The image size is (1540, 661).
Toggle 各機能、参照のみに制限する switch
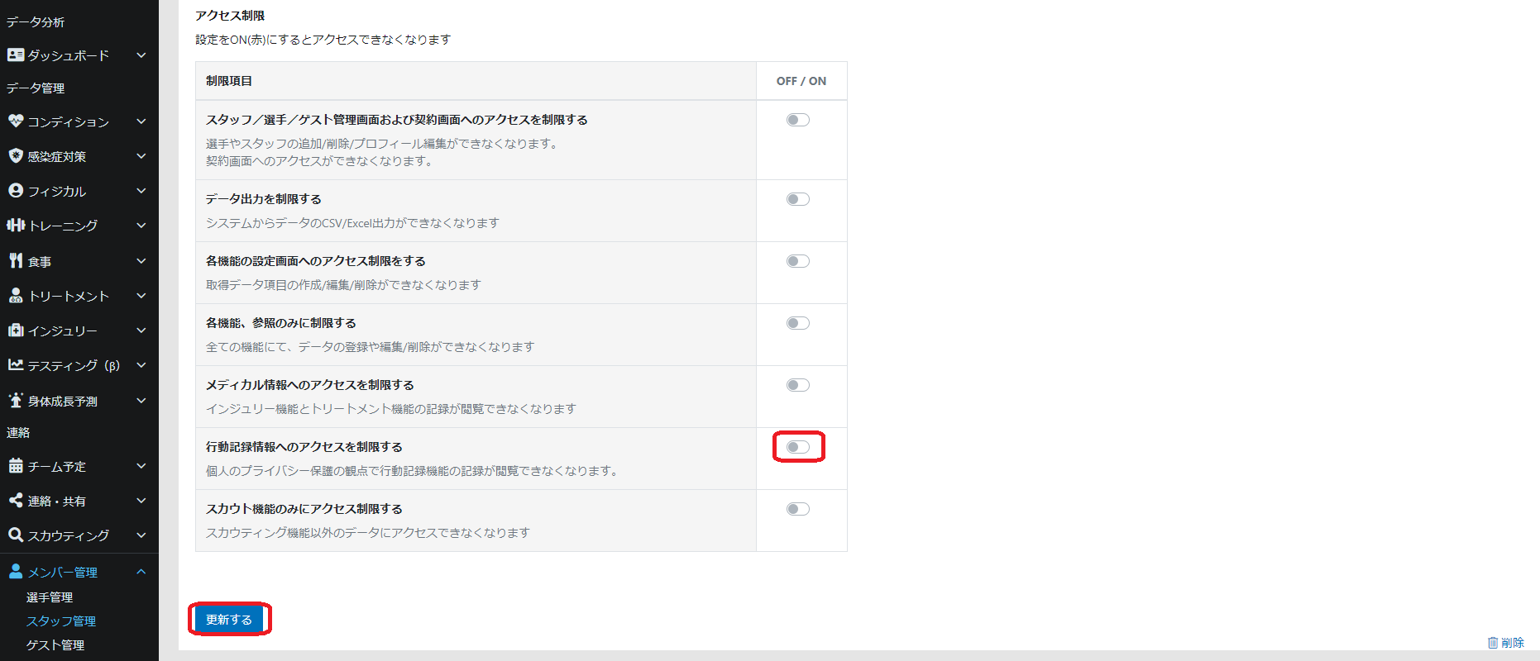798,323
